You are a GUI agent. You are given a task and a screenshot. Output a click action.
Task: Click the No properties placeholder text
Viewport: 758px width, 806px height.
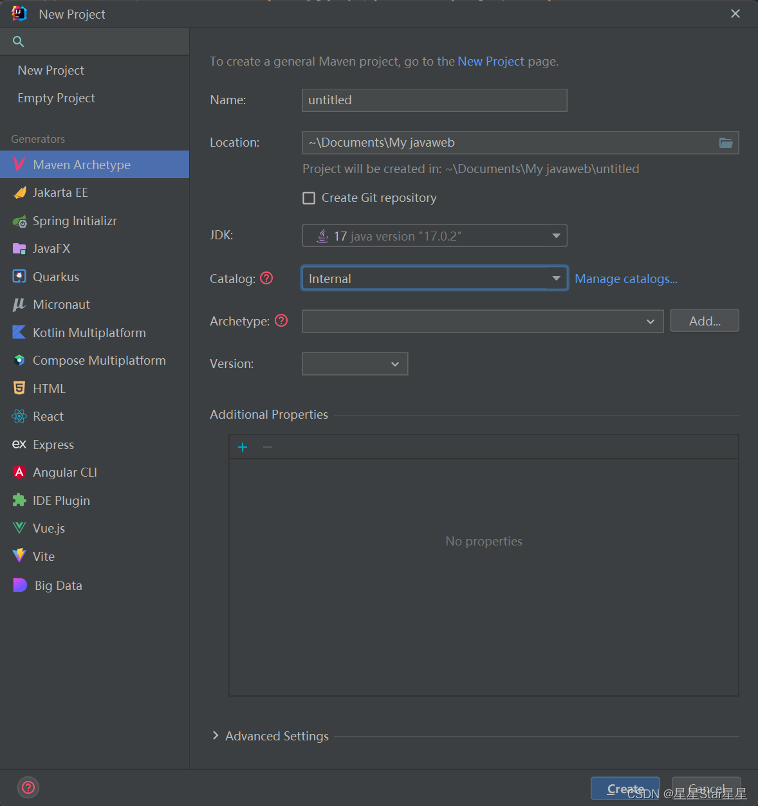[x=484, y=541]
